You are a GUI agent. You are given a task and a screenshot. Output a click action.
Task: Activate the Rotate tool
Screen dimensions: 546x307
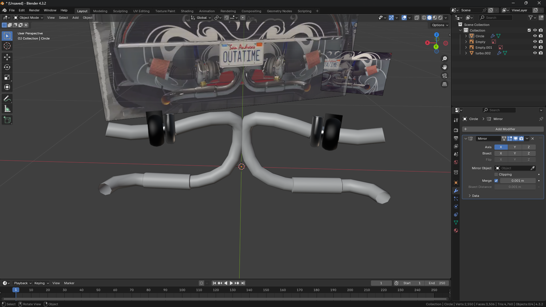pyautogui.click(x=7, y=67)
